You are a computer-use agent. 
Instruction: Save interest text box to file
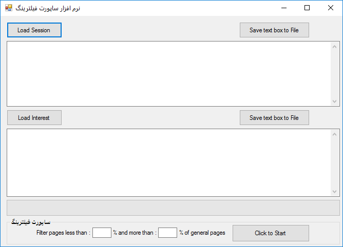274,118
